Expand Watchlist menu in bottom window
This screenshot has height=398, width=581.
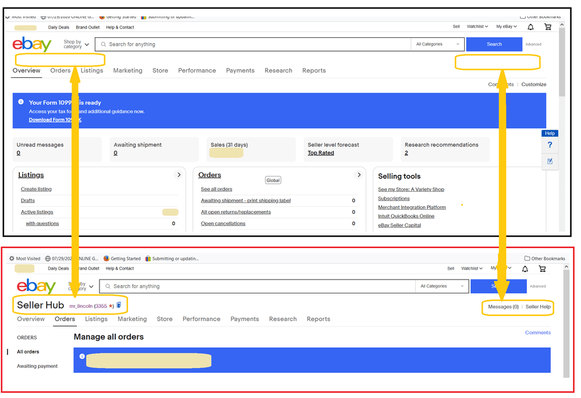coord(472,268)
